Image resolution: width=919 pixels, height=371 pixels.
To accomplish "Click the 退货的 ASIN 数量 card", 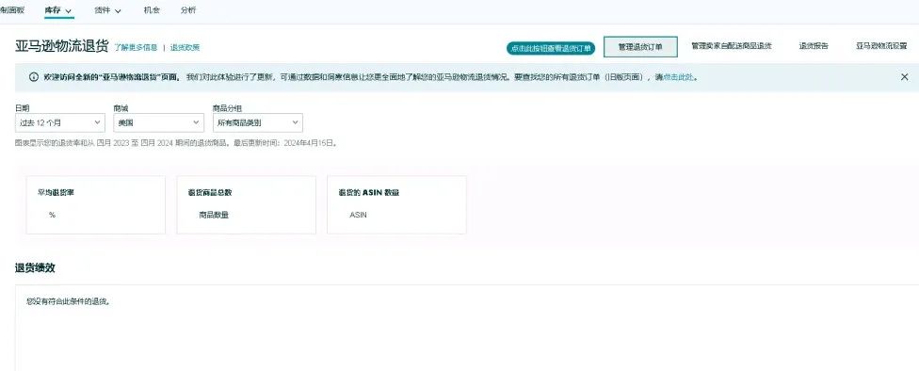I will point(396,205).
